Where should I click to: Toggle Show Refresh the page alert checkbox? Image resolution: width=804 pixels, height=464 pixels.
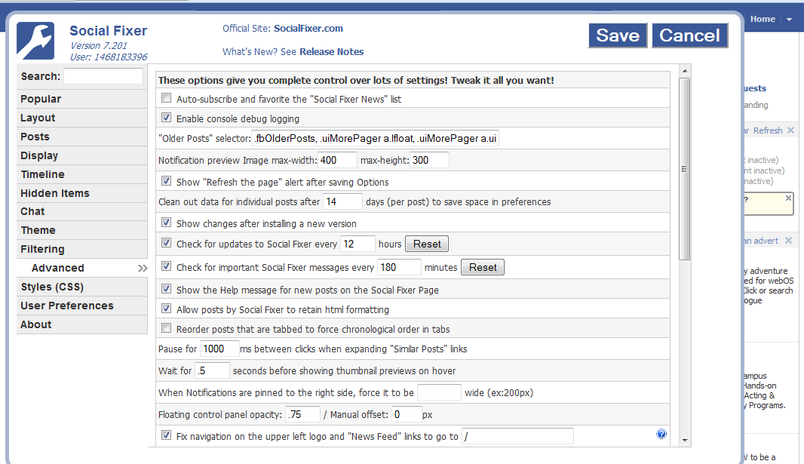click(x=166, y=180)
